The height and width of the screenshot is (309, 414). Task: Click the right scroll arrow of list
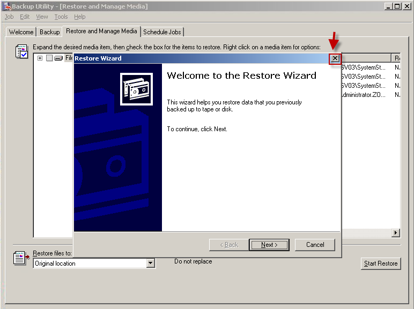(396, 232)
